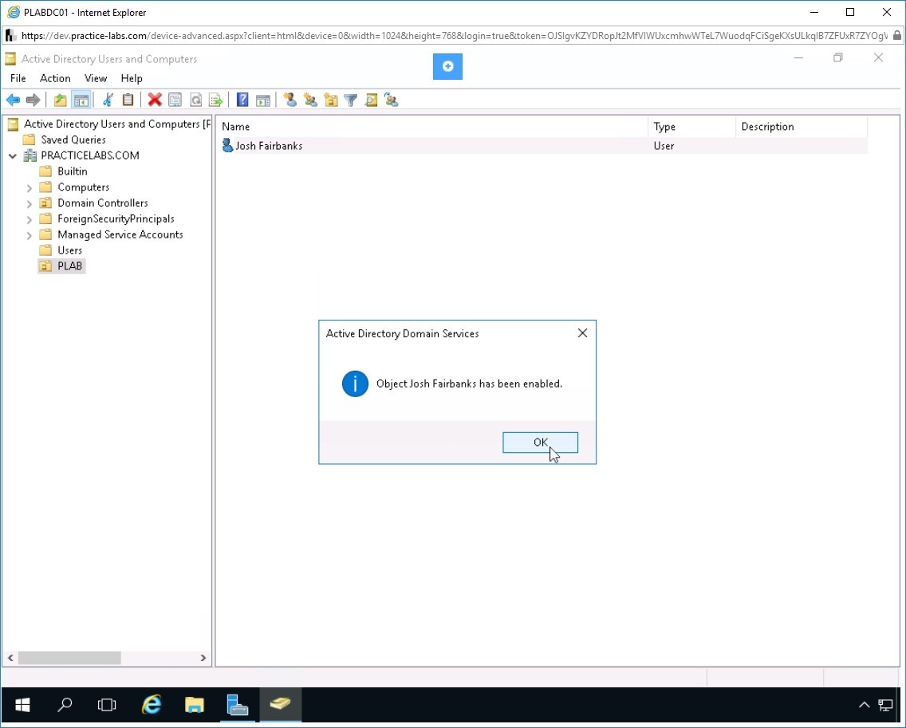Show hidden system tray icons
This screenshot has width=906, height=728.
pos(864,705)
